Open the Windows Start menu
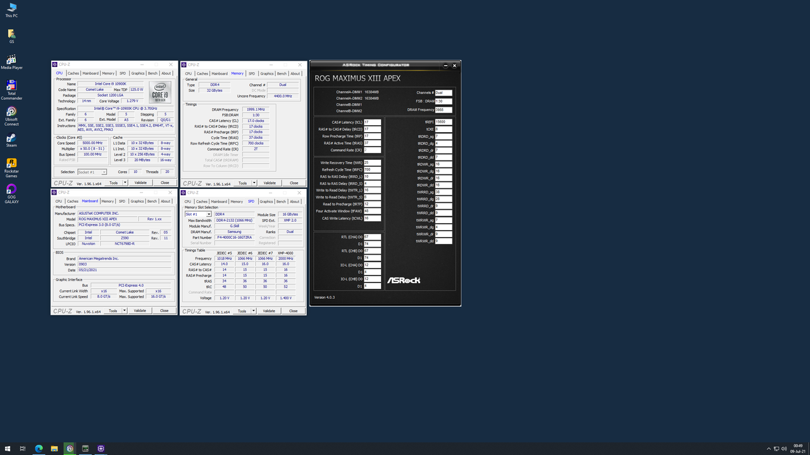This screenshot has width=810, height=455. pyautogui.click(x=8, y=449)
